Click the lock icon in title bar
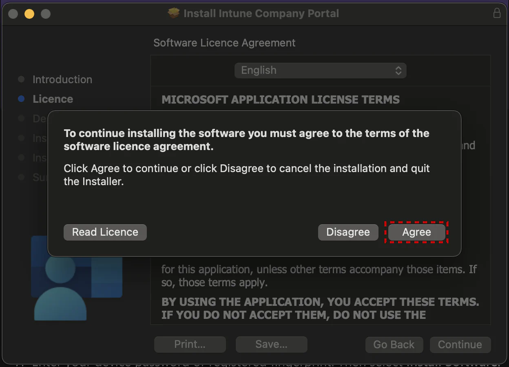 [497, 13]
